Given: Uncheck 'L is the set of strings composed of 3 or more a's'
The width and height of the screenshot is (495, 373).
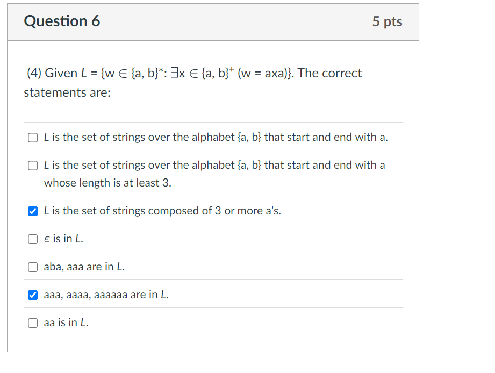Looking at the screenshot, I should click(32, 211).
